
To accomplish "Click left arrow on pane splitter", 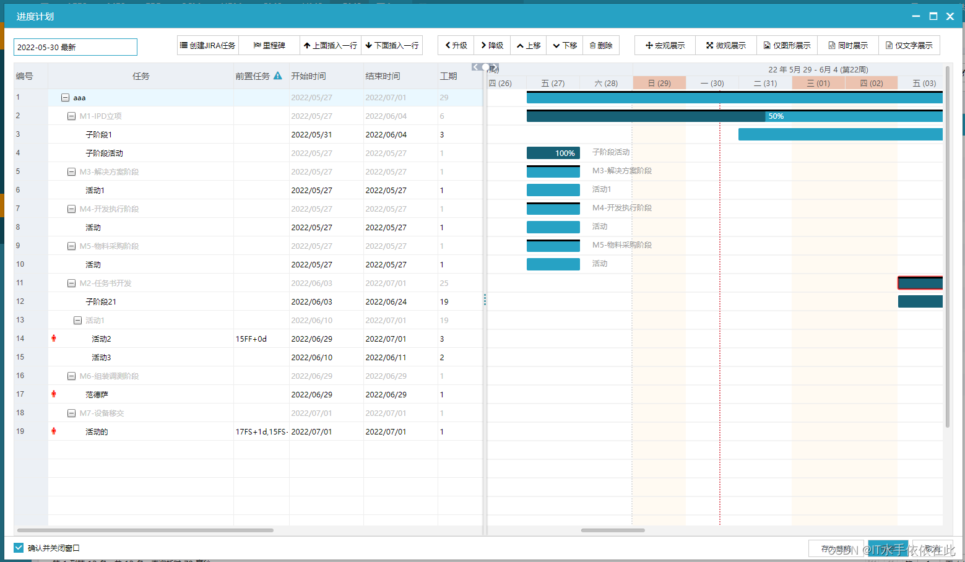I will (475, 67).
